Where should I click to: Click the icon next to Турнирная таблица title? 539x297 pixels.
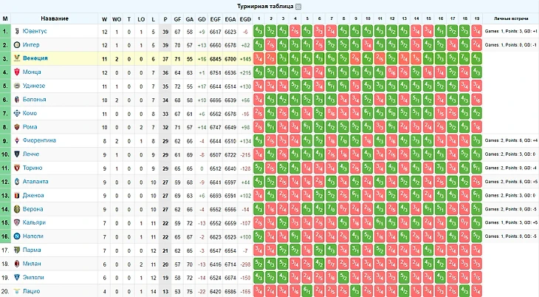click(x=298, y=7)
